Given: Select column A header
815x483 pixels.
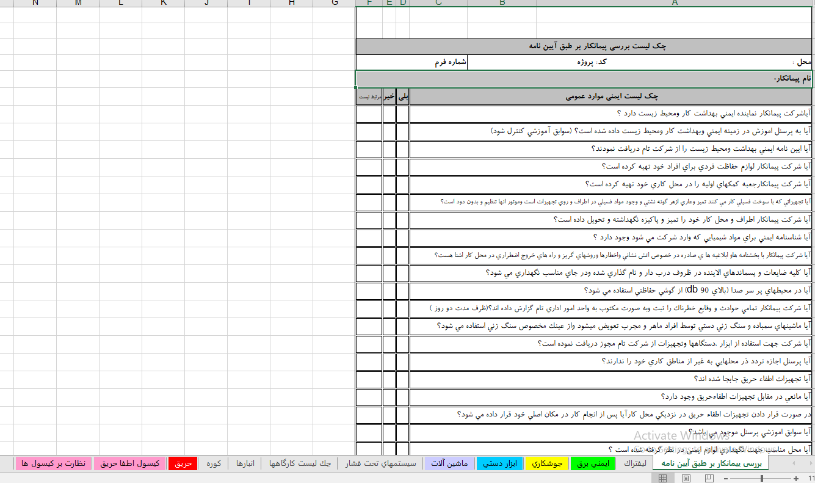Looking at the screenshot, I should pos(675,3).
